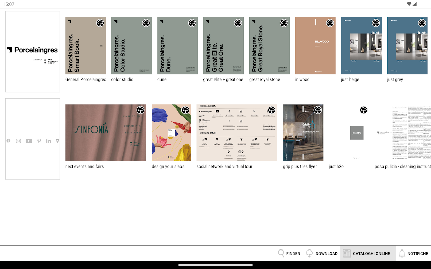Open the Just Beige catalog cover

point(361,46)
